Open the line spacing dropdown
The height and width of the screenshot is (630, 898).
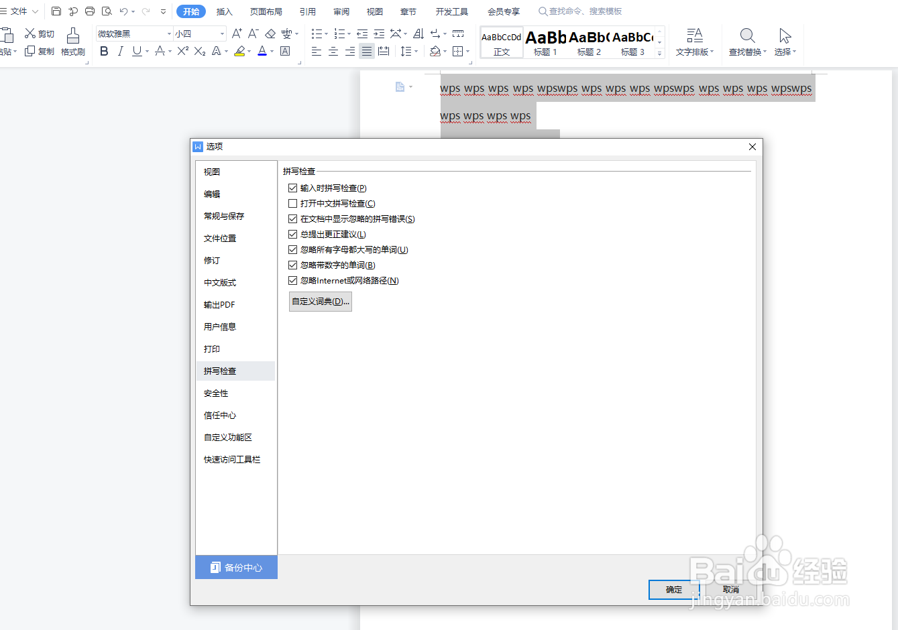pos(416,51)
